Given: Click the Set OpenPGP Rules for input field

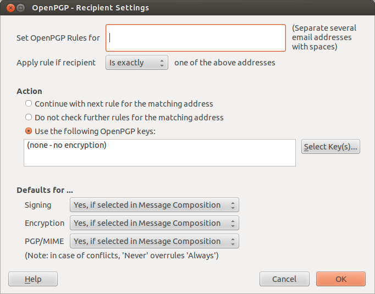Looking at the screenshot, I should [x=196, y=38].
